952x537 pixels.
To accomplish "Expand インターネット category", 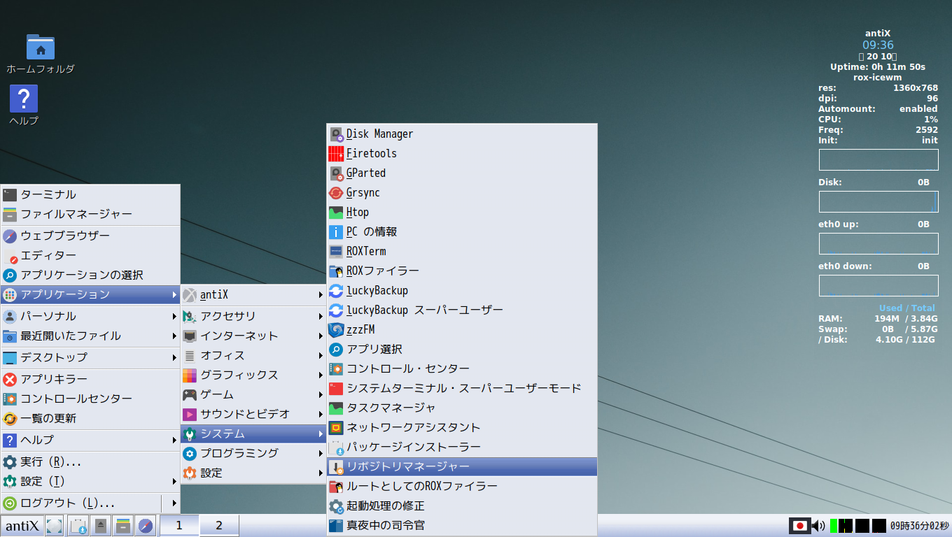I will click(x=253, y=336).
